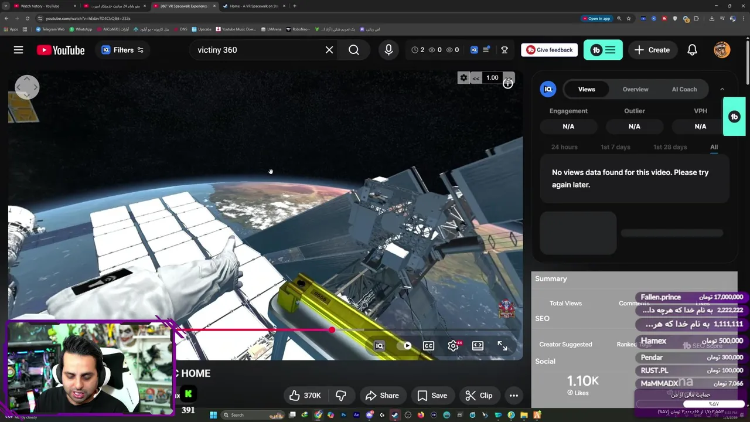Open the account avatar menu

[x=722, y=50]
